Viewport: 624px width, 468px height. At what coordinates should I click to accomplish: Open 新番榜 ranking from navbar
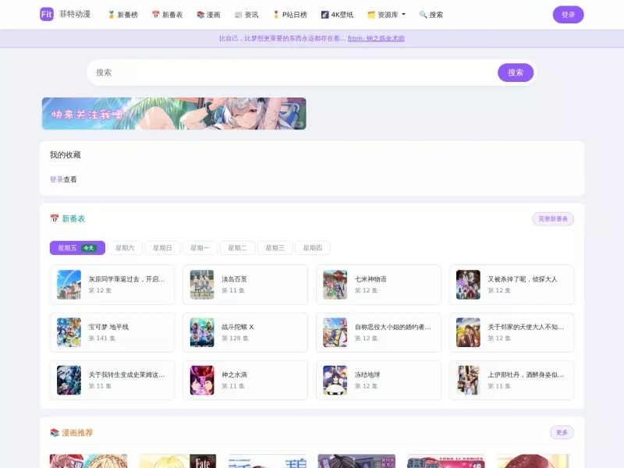pyautogui.click(x=123, y=15)
